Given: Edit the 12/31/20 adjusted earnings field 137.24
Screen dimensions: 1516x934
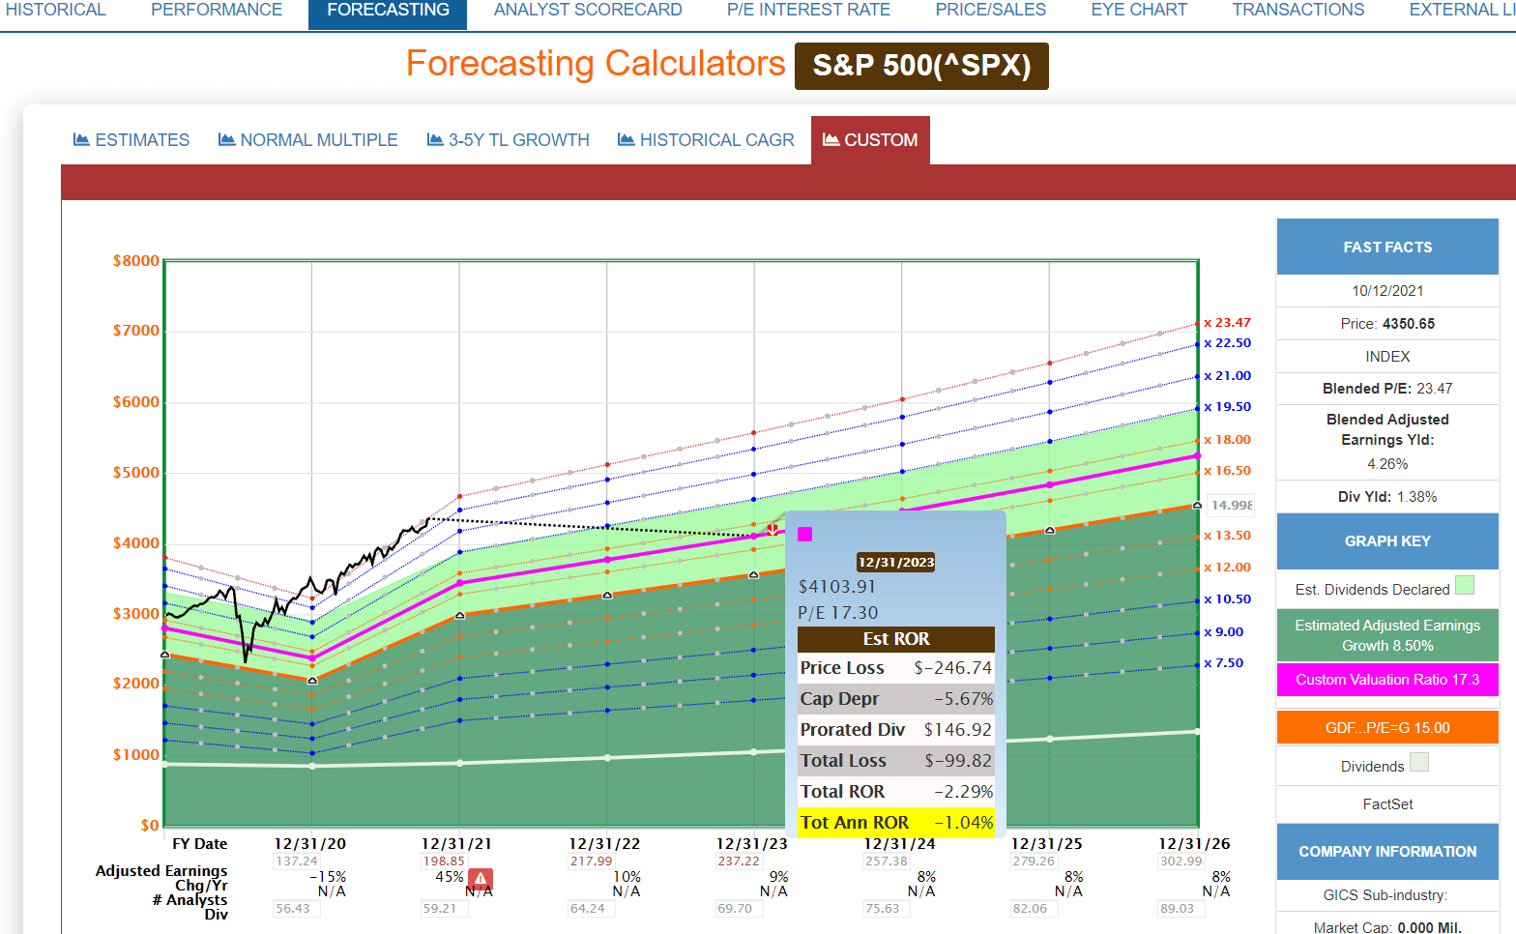Looking at the screenshot, I should [297, 861].
